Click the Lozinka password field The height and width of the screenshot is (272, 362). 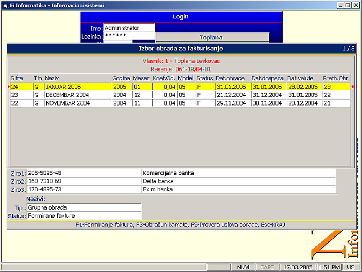pos(129,36)
